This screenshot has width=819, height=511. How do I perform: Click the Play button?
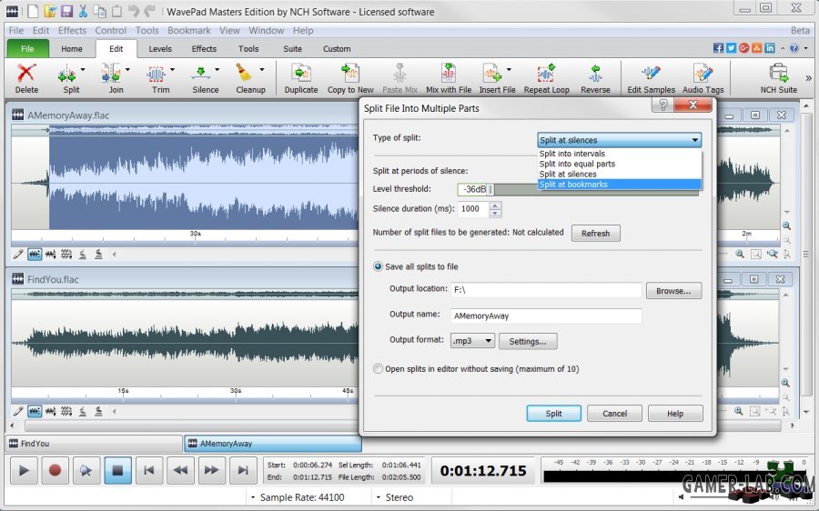tap(24, 471)
